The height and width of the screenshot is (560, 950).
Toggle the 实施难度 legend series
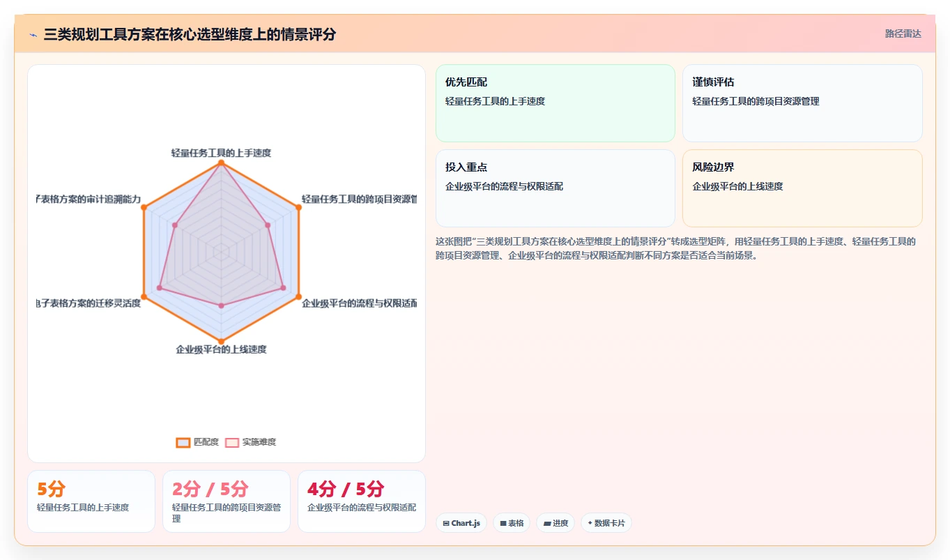pos(251,442)
